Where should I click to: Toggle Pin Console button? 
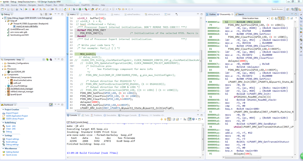click(x=190, y=119)
